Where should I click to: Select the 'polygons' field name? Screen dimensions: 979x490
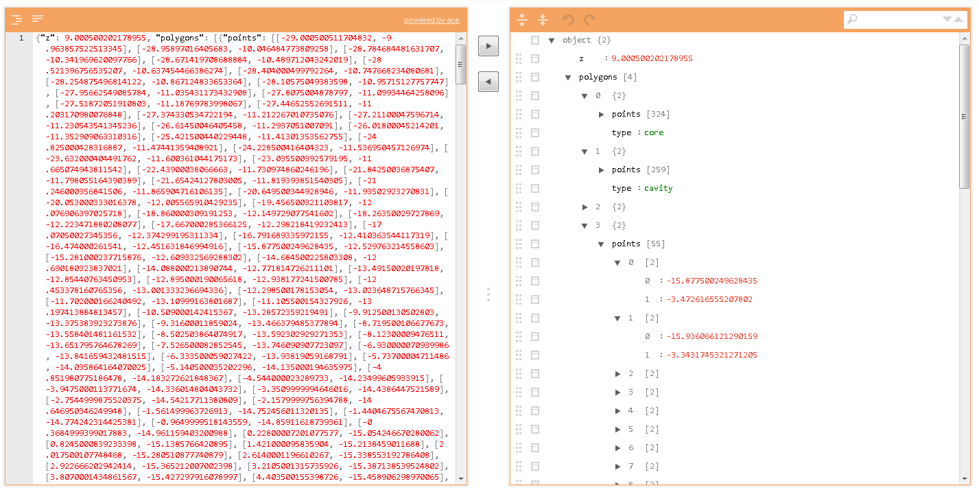598,77
